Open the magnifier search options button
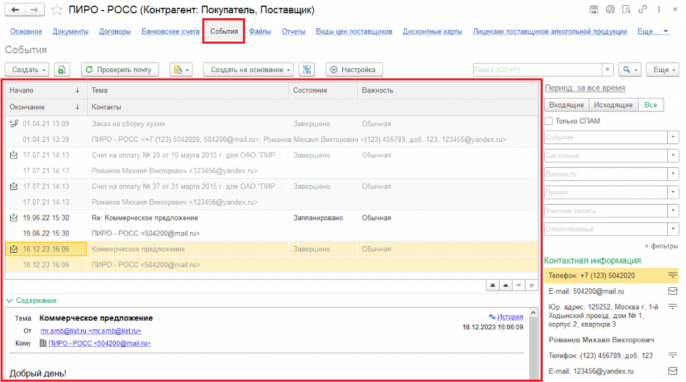Screen dimensions: 686x382 point(630,70)
